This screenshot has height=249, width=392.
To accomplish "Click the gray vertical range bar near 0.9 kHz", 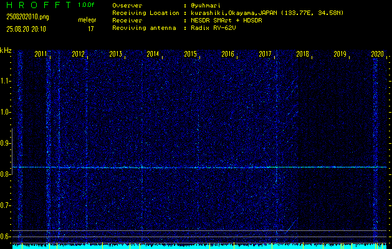I will tap(12, 151).
